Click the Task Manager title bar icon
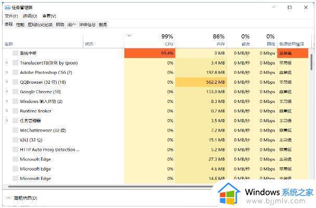Viewport: 316px width, 208px height. (7, 7)
